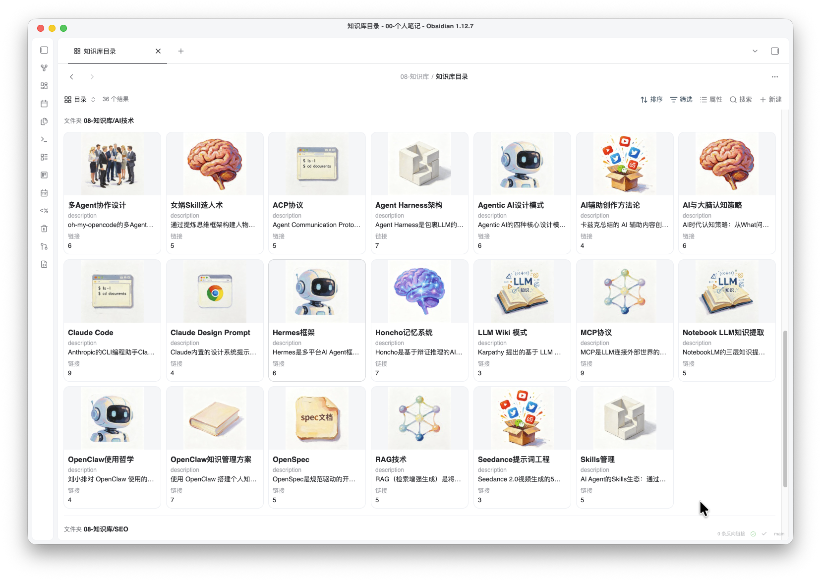Click the LLM Wiki 模式 card title

click(502, 333)
